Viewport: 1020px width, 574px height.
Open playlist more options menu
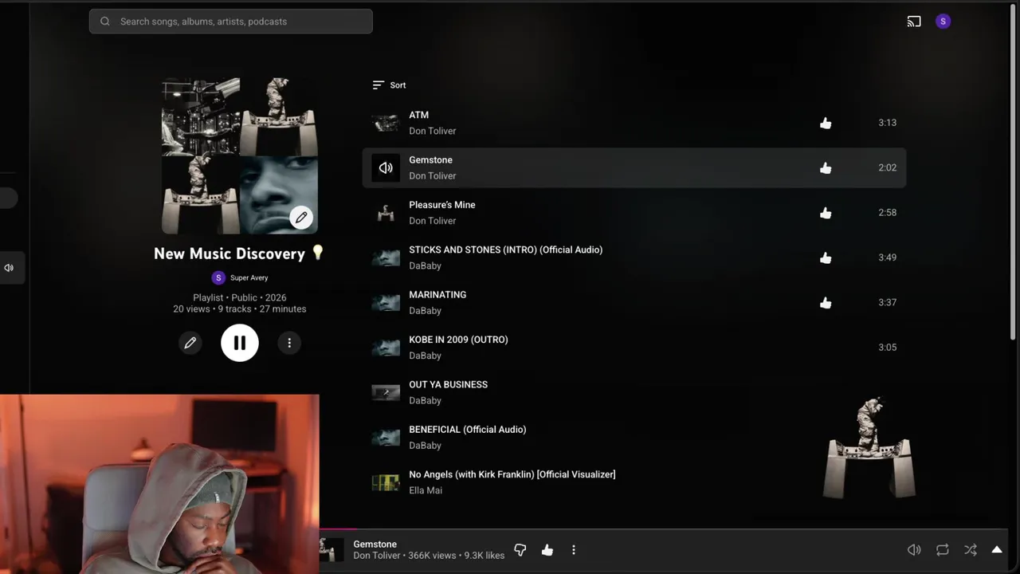[289, 343]
